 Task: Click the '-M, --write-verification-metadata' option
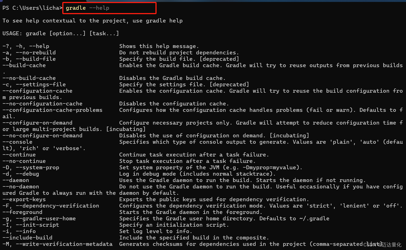pyautogui.click(x=58, y=244)
